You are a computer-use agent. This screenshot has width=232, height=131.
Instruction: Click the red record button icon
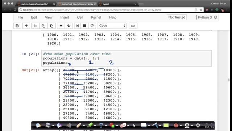[x=176, y=125]
